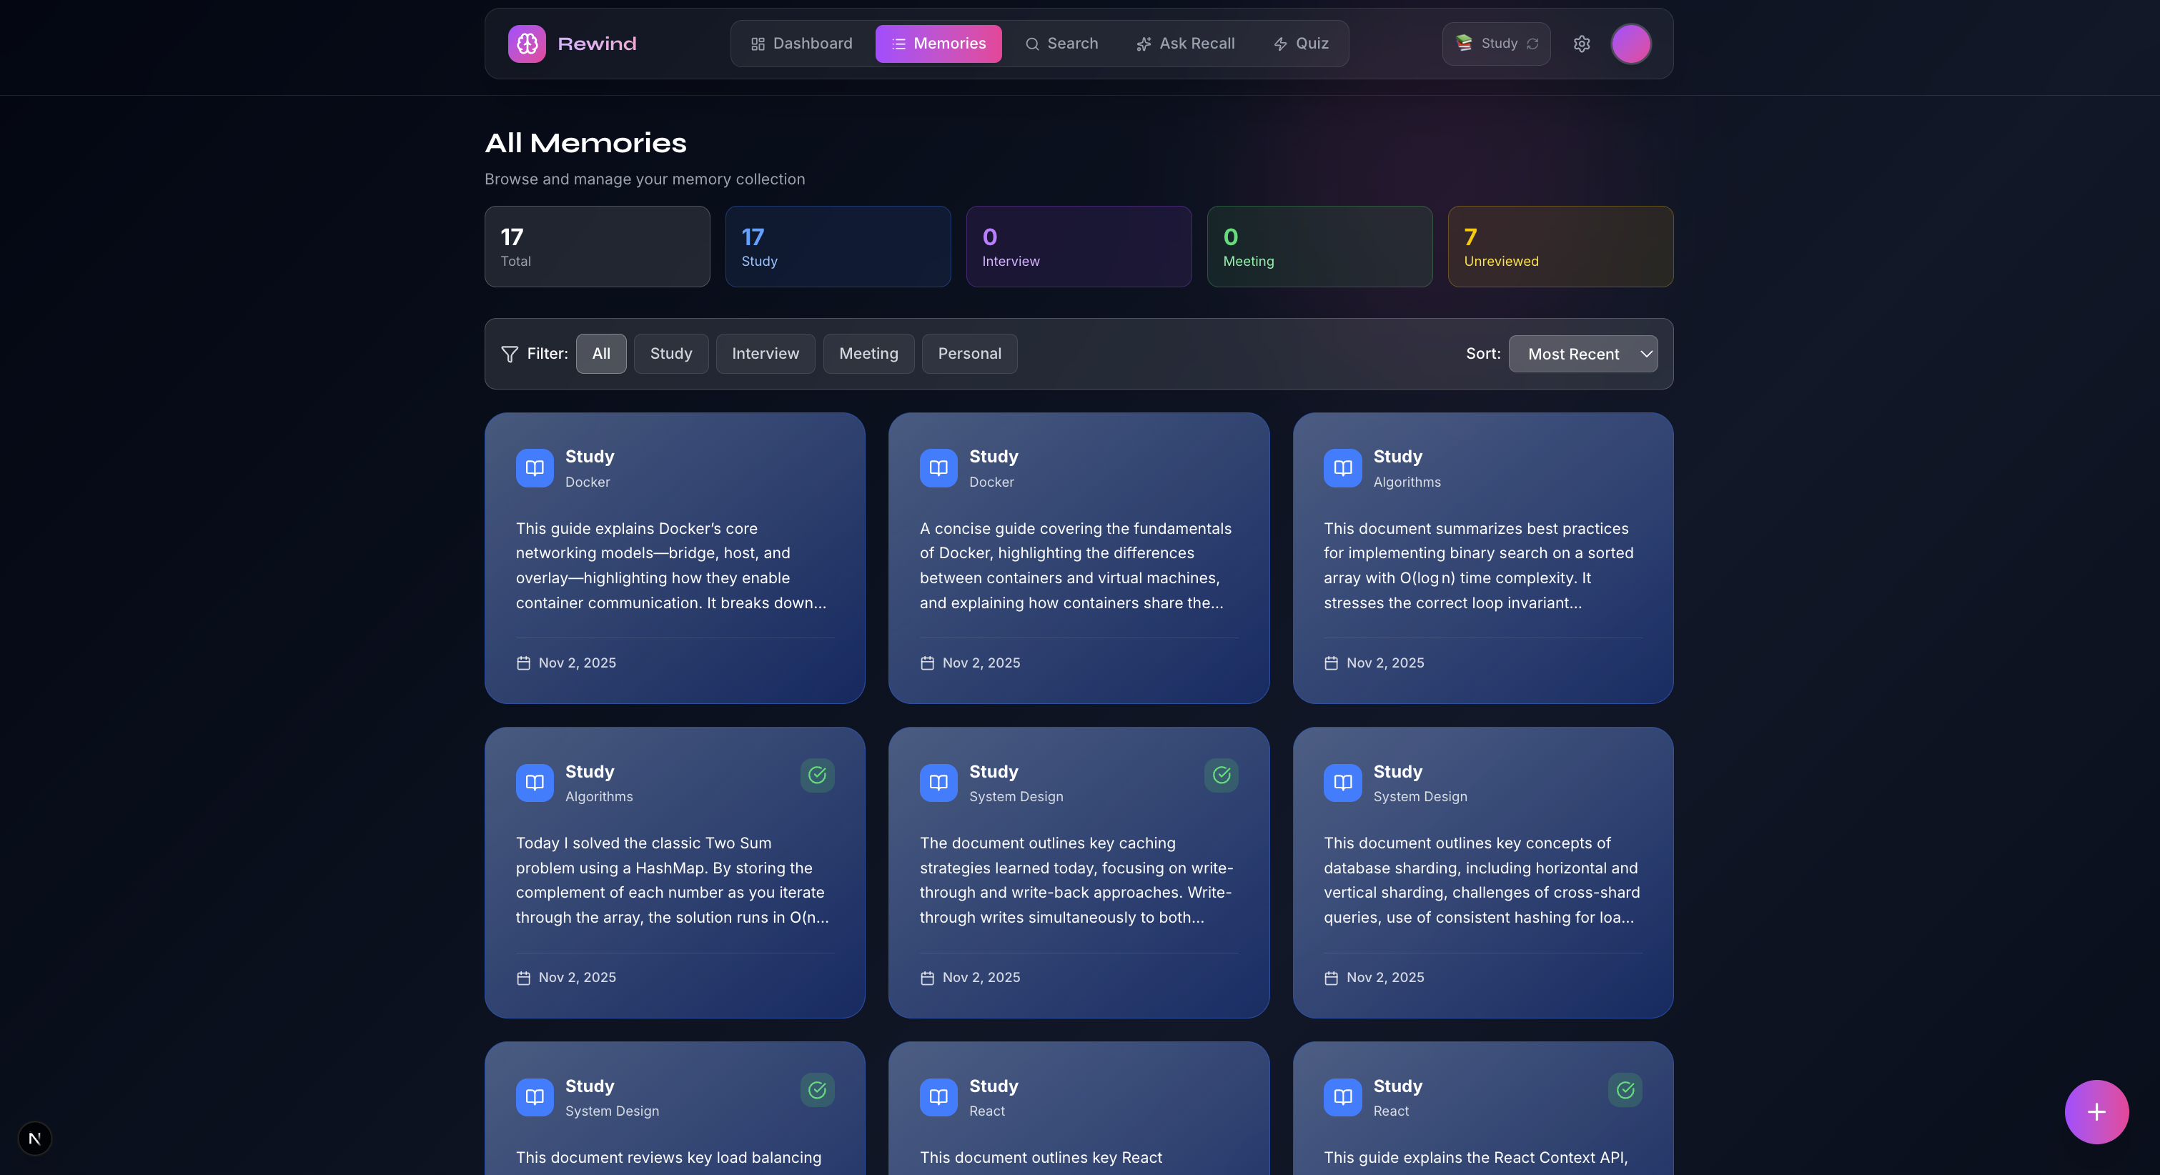Click the floating plus add-memory button
Viewport: 2160px width, 1175px height.
click(2096, 1111)
